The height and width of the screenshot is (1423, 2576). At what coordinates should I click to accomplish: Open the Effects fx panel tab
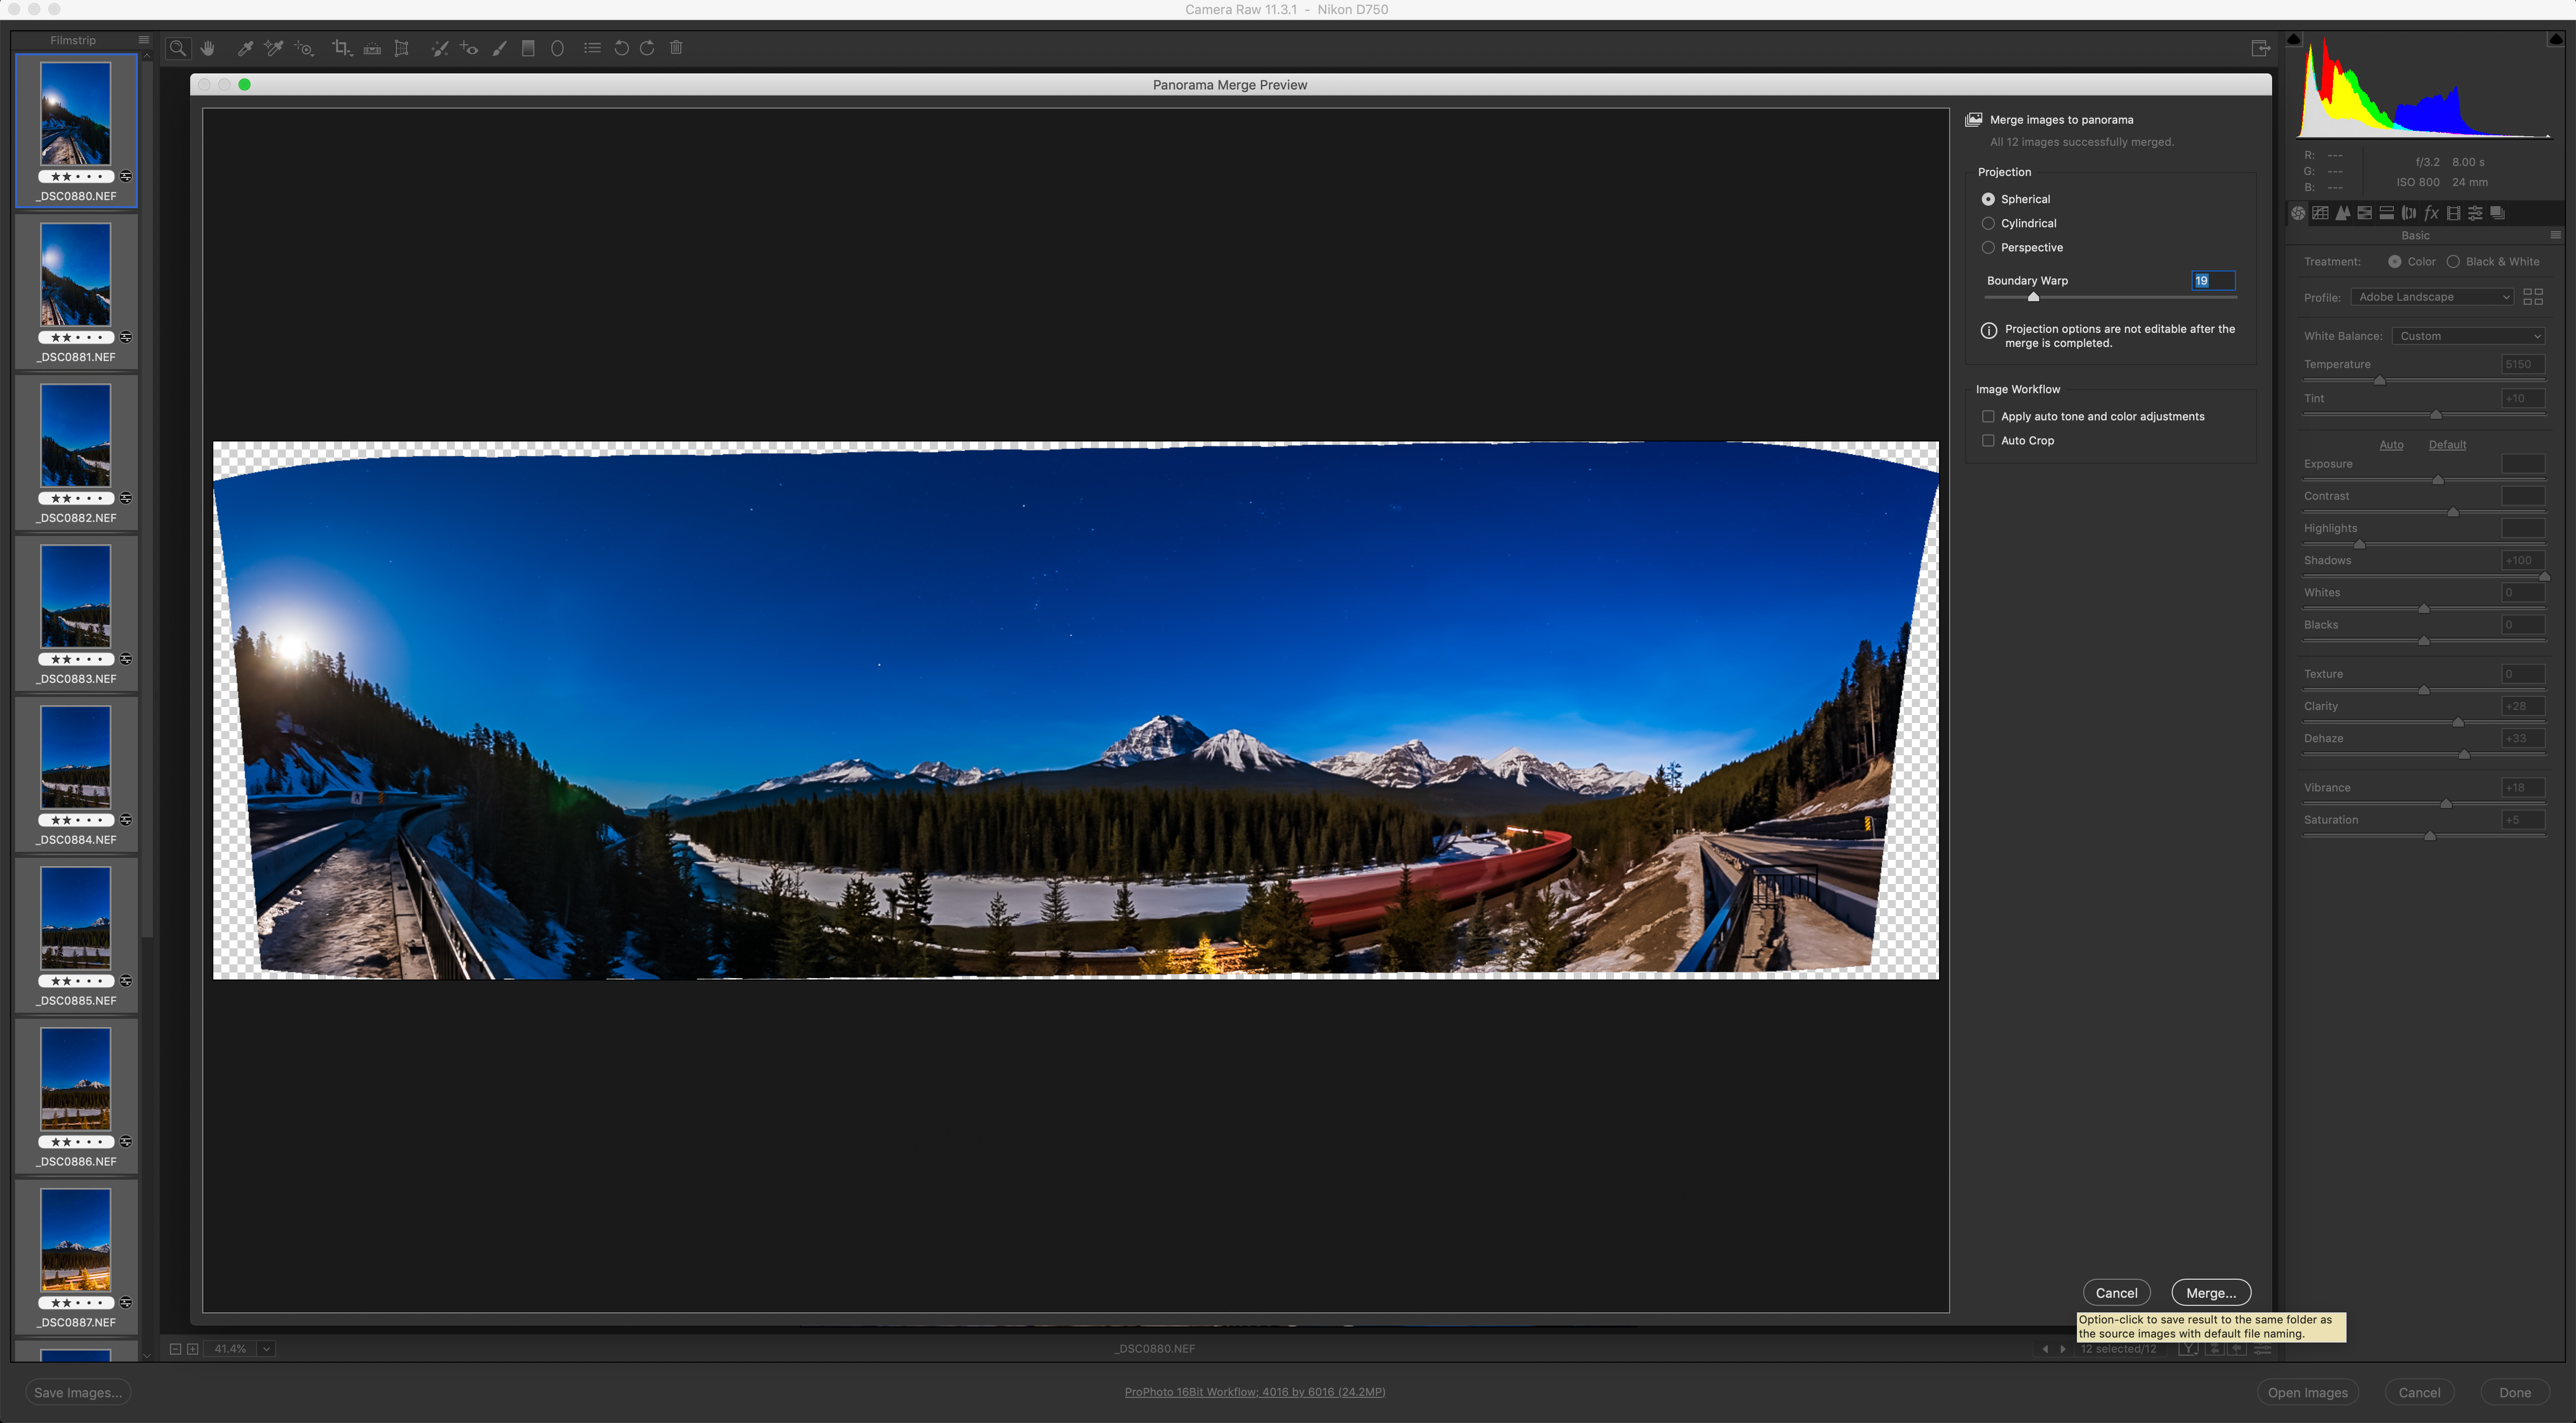[x=2431, y=213]
